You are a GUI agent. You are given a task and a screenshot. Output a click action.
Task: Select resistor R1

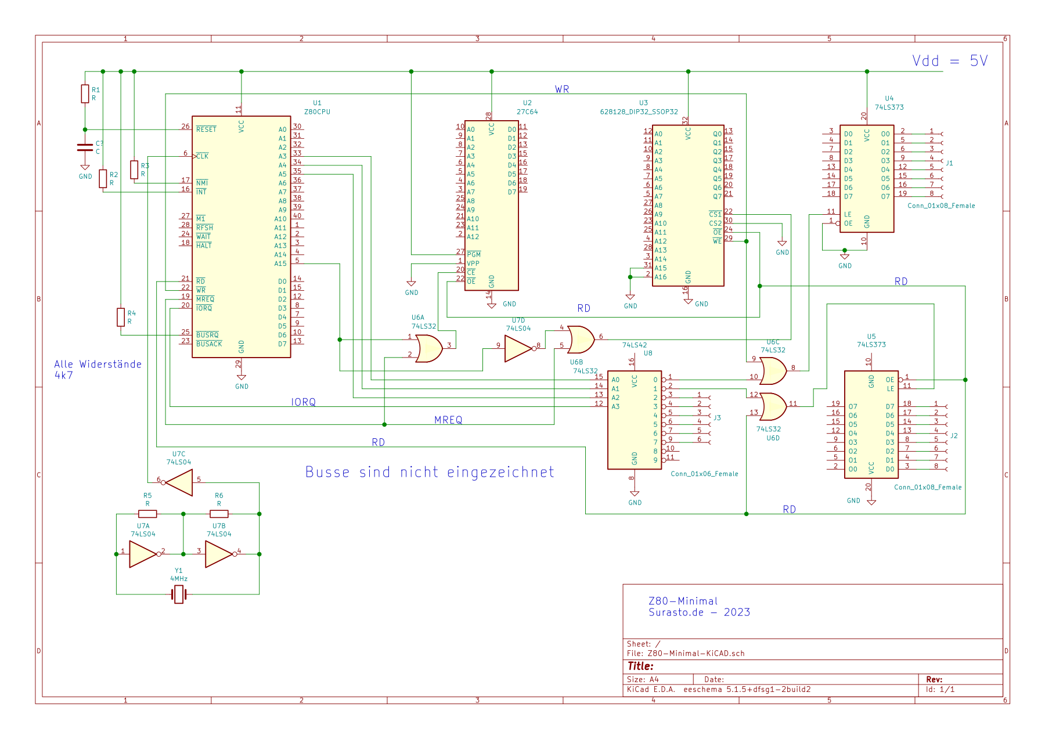(85, 94)
